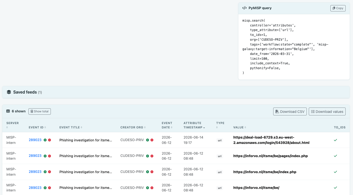Include CUDESO-PRIV plus icon in itsme/be/ row
The height and width of the screenshot is (195, 353).
tap(147, 188)
